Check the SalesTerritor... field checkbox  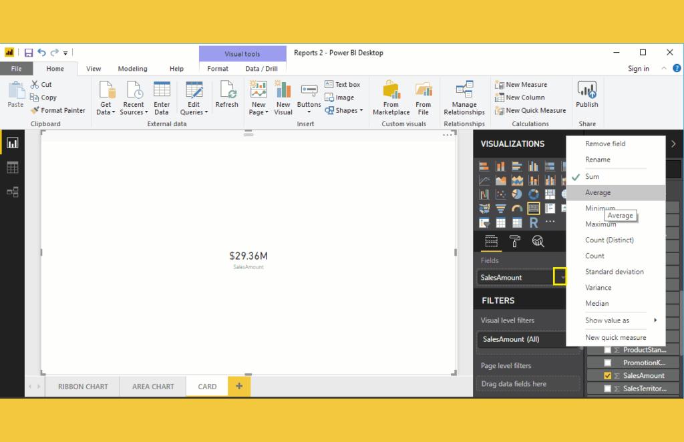pyautogui.click(x=608, y=389)
